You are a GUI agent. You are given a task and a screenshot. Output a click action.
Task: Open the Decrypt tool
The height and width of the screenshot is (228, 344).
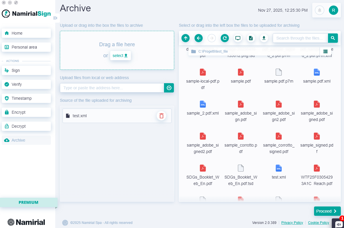pyautogui.click(x=26, y=126)
